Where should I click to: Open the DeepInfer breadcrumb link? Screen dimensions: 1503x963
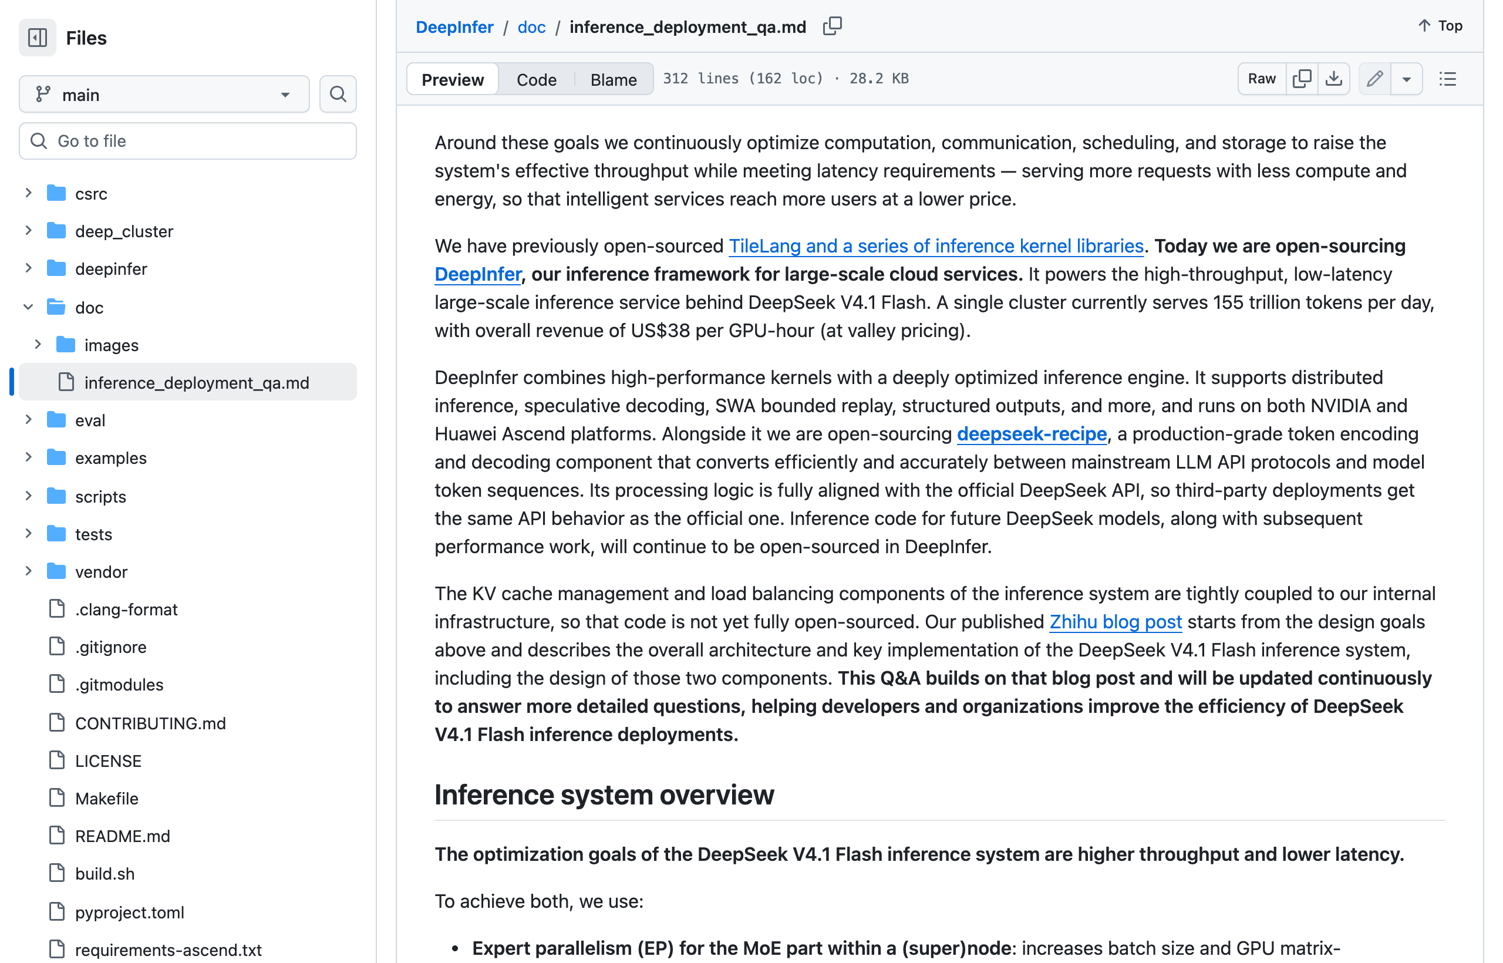(454, 27)
